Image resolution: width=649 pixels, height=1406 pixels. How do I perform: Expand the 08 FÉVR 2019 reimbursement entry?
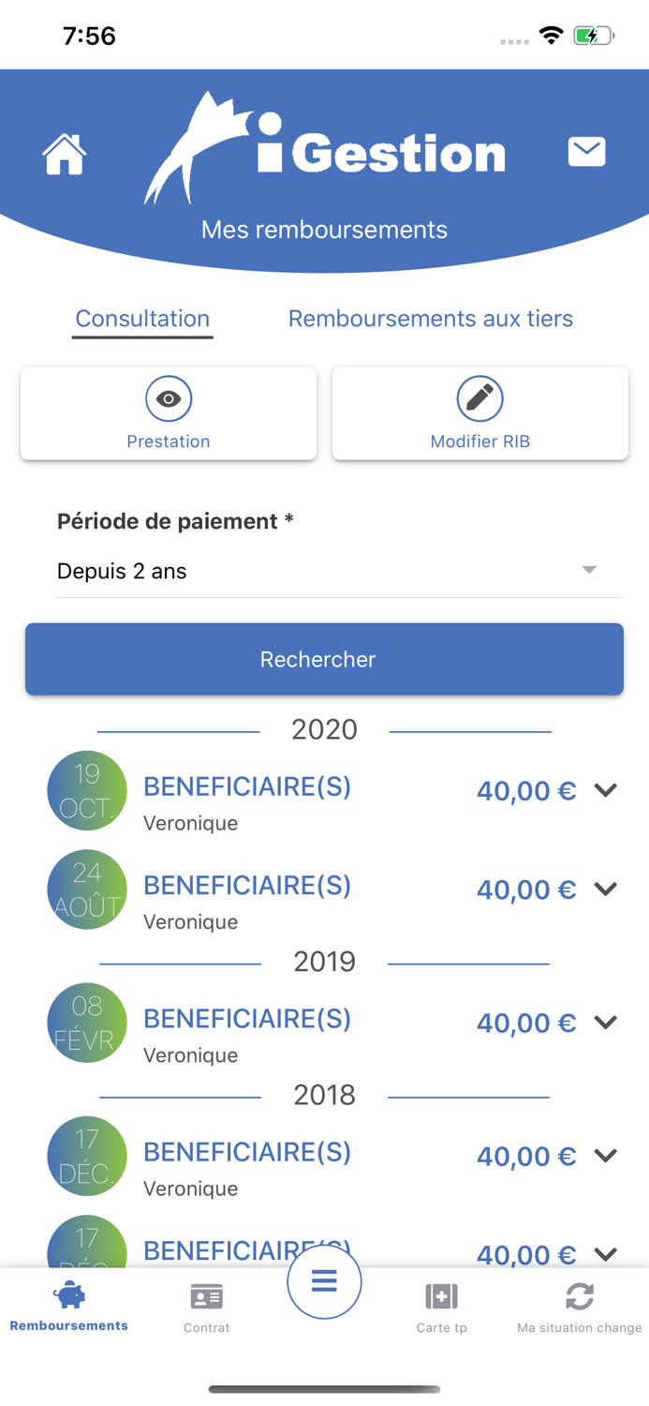coord(605,1023)
